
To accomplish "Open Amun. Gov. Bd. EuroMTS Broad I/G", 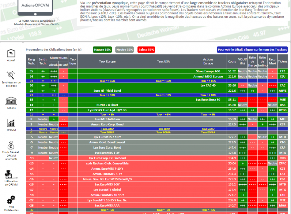I will 107,179.
